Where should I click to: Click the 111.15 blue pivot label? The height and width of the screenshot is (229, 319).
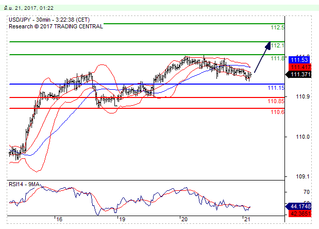coord(276,88)
